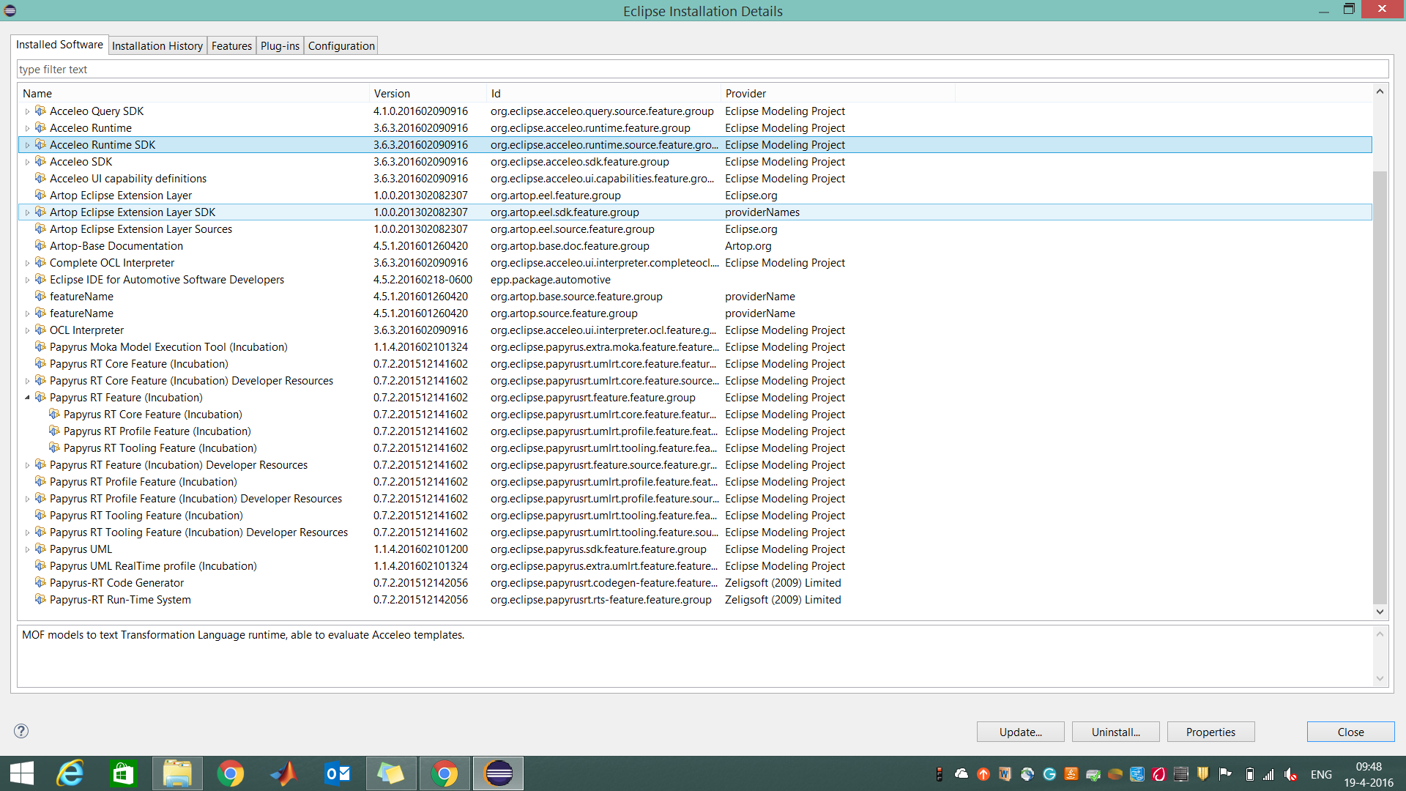Expand the Acceleo Query SDK tree node
This screenshot has width=1406, height=791.
27,111
